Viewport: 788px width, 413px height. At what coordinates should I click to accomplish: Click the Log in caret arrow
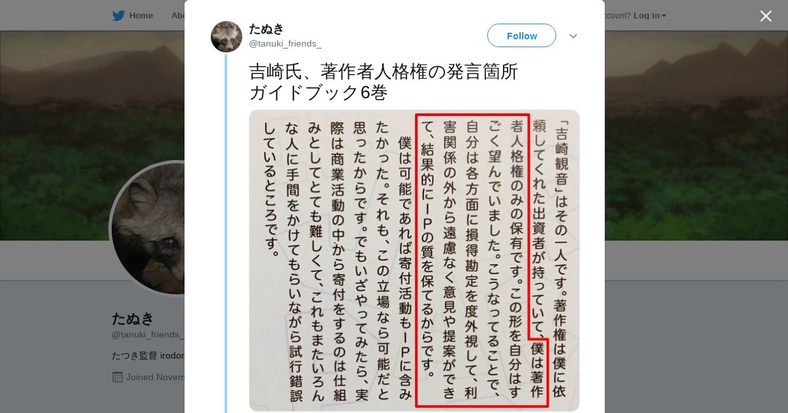(x=664, y=16)
